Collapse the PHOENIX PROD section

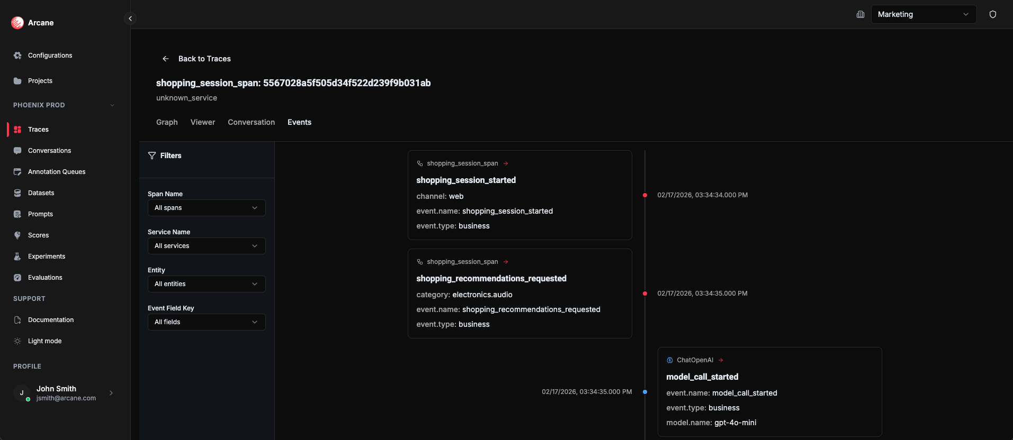[x=112, y=105]
